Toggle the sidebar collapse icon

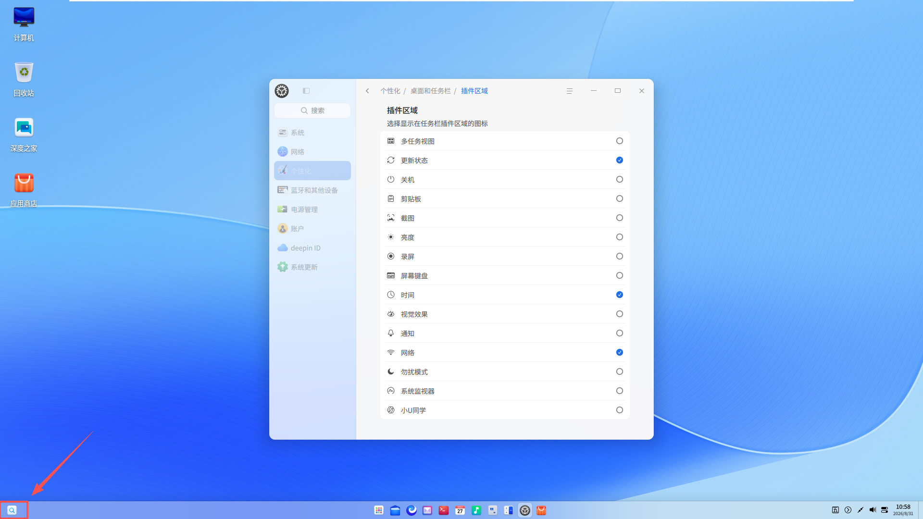[306, 91]
